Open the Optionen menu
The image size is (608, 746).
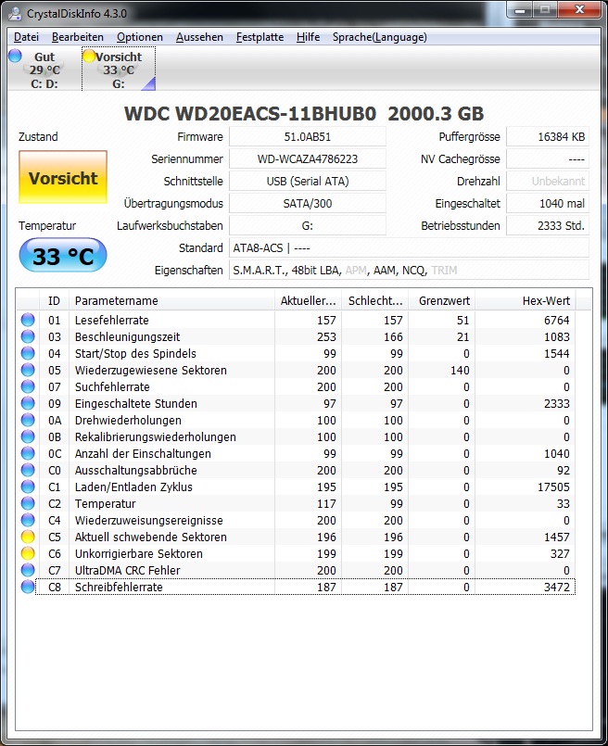click(x=140, y=37)
